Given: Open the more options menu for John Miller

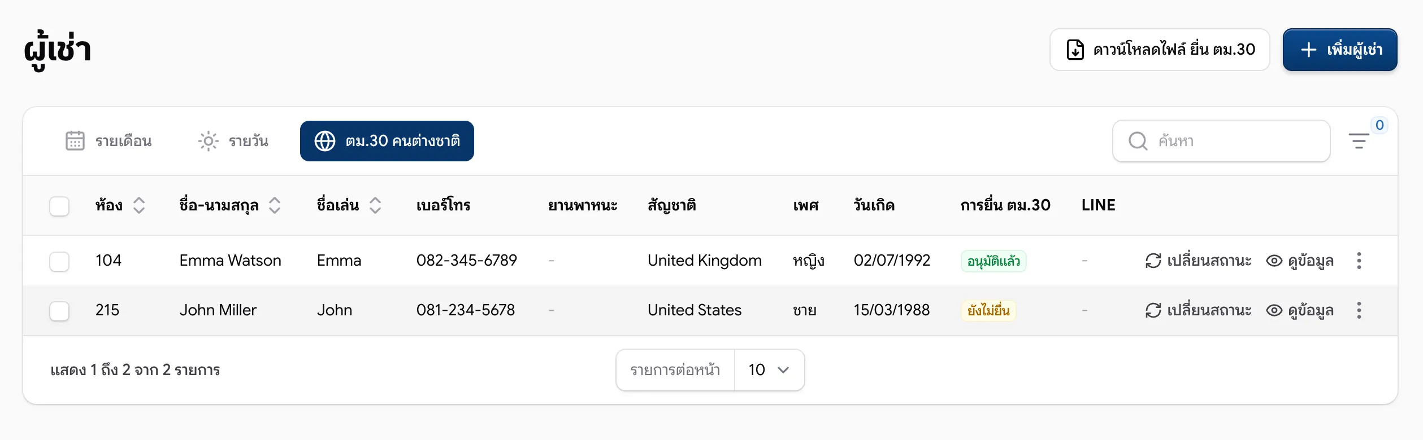Looking at the screenshot, I should coord(1359,310).
